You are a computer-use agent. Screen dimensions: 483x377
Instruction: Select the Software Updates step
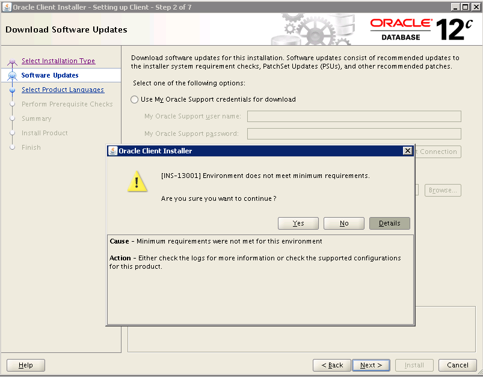pos(49,75)
